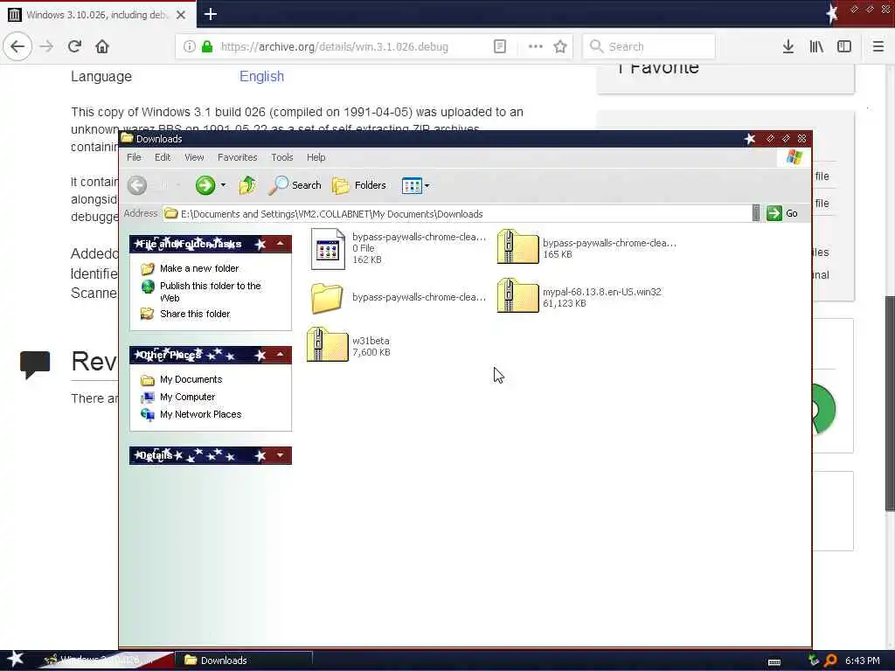The height and width of the screenshot is (671, 895).
Task: Select the w31beta zip archive icon
Action: (x=327, y=344)
